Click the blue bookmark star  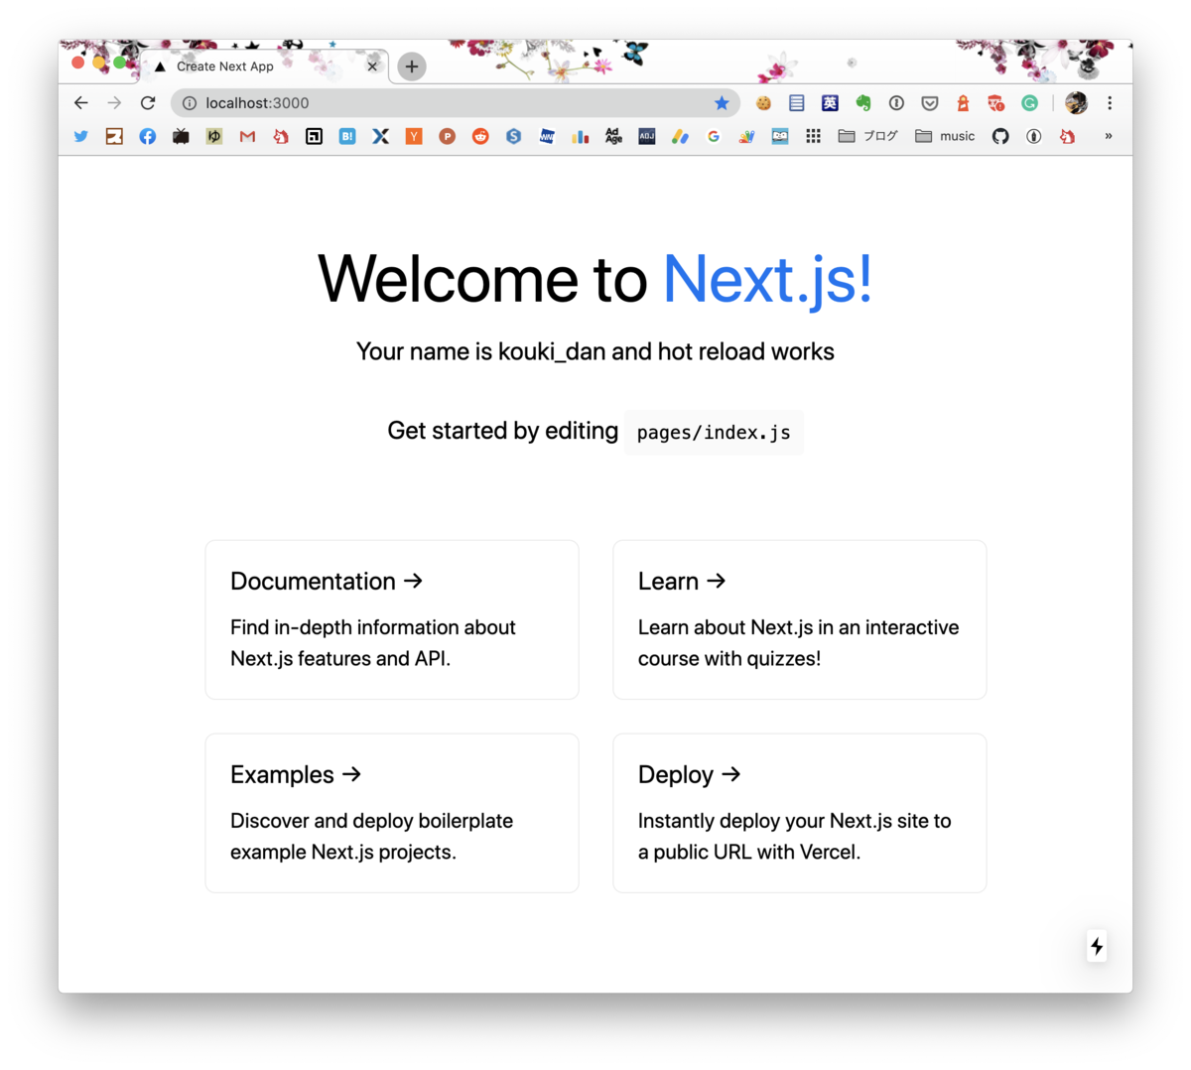coord(722,103)
